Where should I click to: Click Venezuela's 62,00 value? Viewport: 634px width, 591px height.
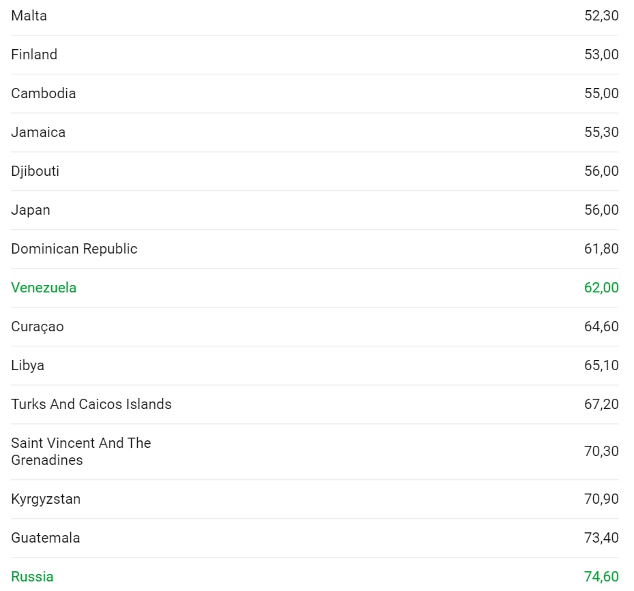(x=601, y=288)
